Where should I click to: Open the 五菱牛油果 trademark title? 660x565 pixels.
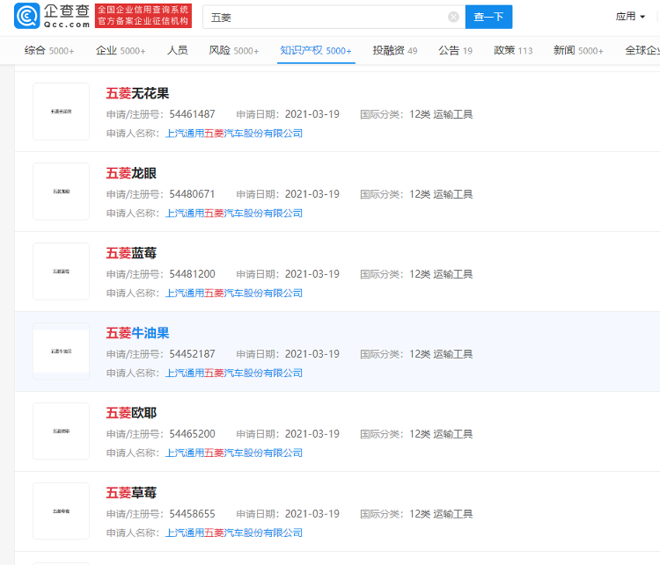click(x=137, y=333)
